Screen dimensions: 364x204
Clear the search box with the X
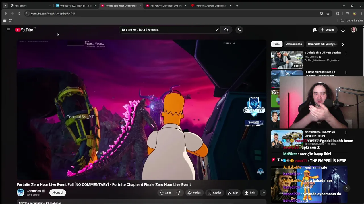pos(217,30)
